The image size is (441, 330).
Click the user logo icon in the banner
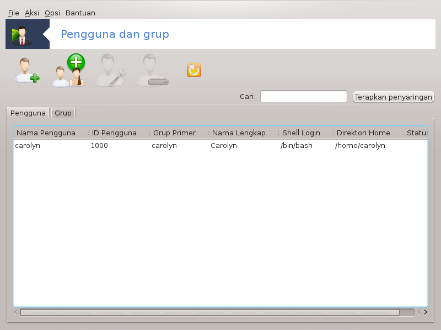point(22,36)
